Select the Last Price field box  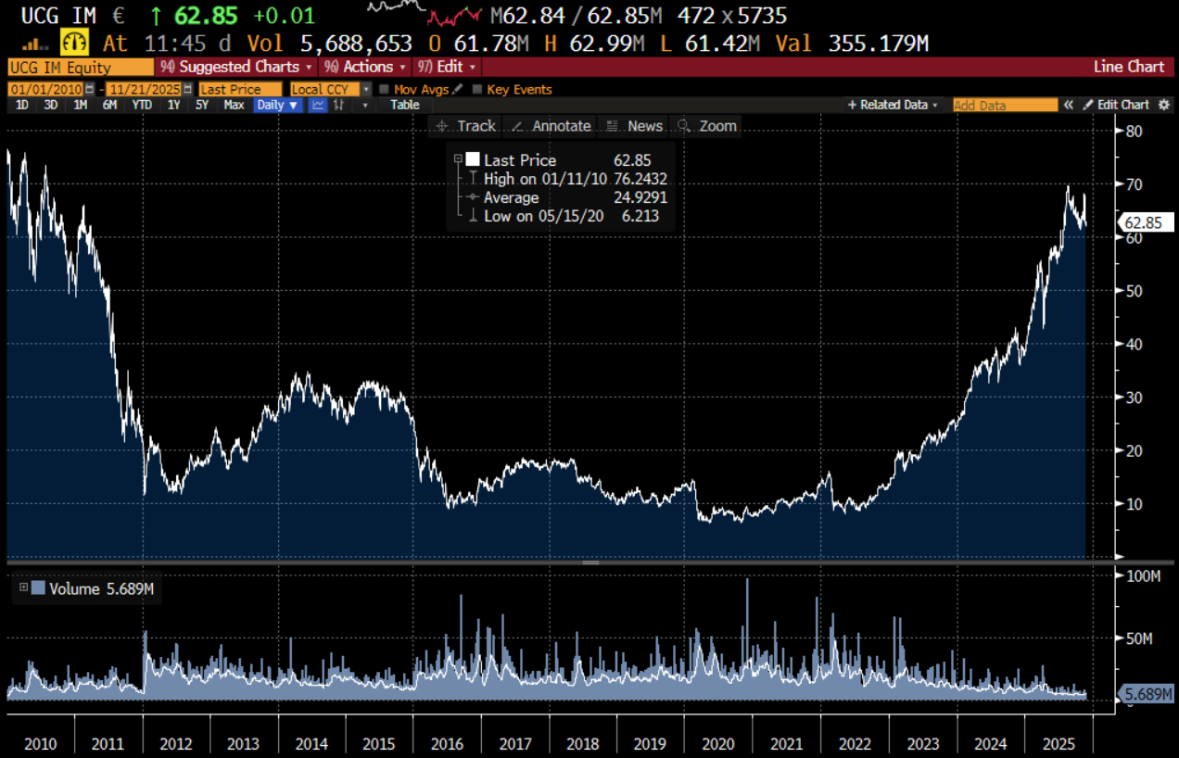point(240,89)
